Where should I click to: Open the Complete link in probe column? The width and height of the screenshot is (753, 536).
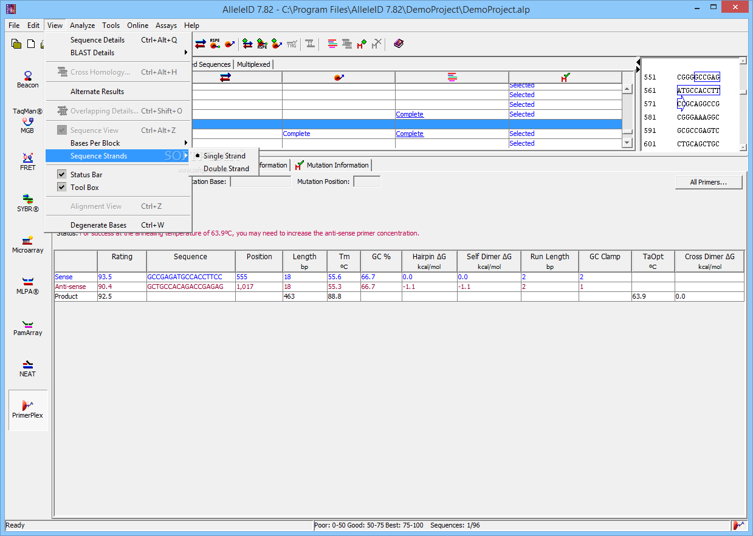297,134
